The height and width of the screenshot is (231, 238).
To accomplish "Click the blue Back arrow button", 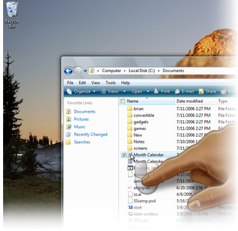I will coord(68,71).
